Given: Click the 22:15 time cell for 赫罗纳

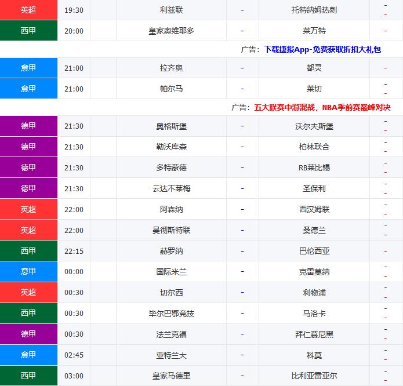Looking at the screenshot, I should click(74, 251).
